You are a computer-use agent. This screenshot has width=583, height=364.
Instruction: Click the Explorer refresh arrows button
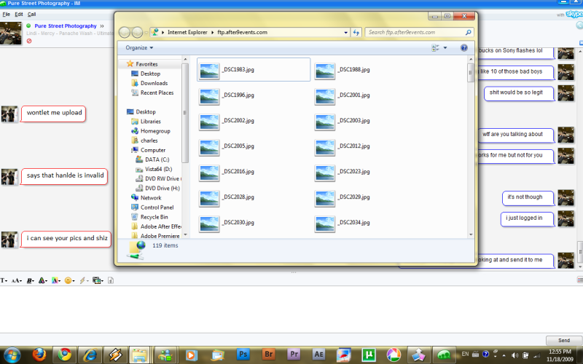point(356,32)
